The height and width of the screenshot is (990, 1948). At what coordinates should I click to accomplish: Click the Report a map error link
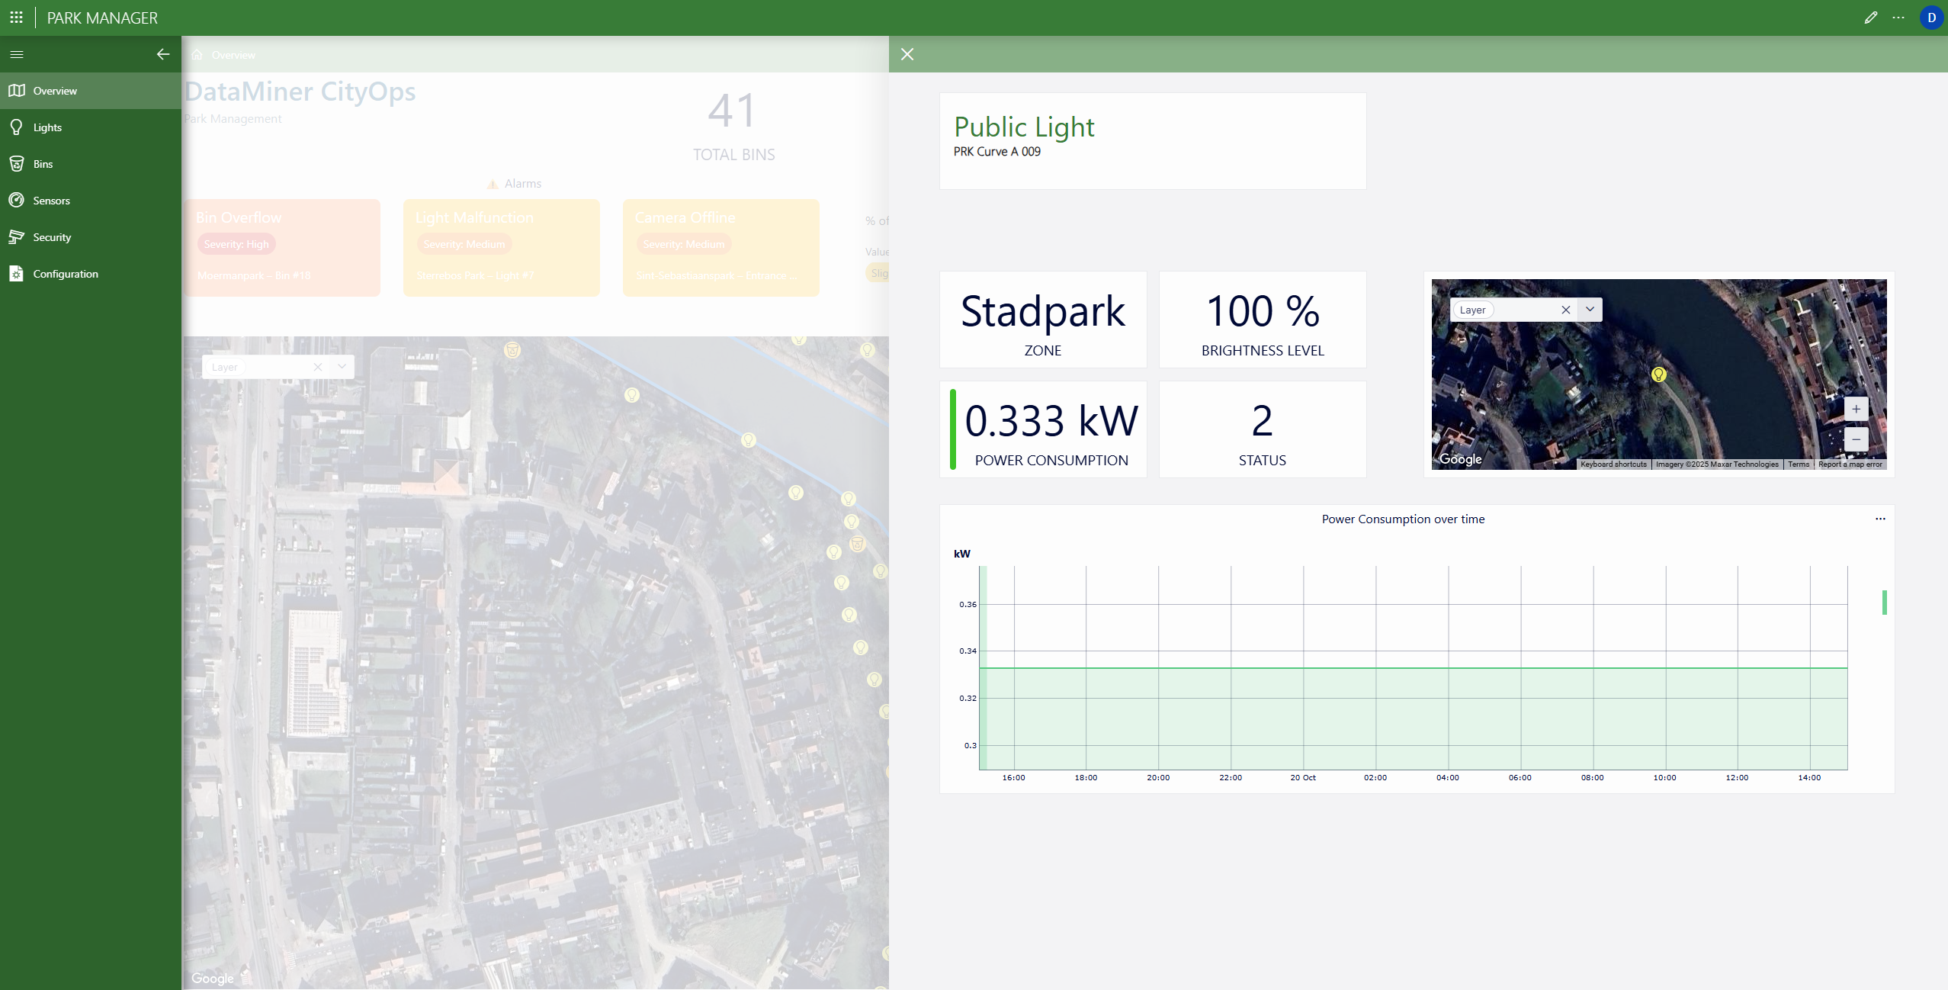[x=1850, y=464]
